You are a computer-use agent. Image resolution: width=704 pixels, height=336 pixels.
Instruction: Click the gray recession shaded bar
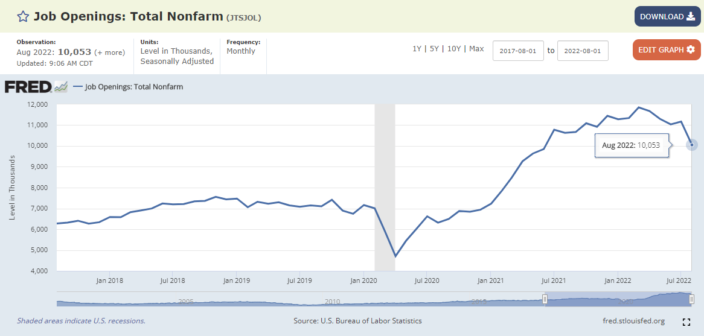coord(385,188)
